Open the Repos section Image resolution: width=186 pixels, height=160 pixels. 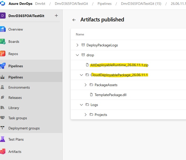(13, 54)
